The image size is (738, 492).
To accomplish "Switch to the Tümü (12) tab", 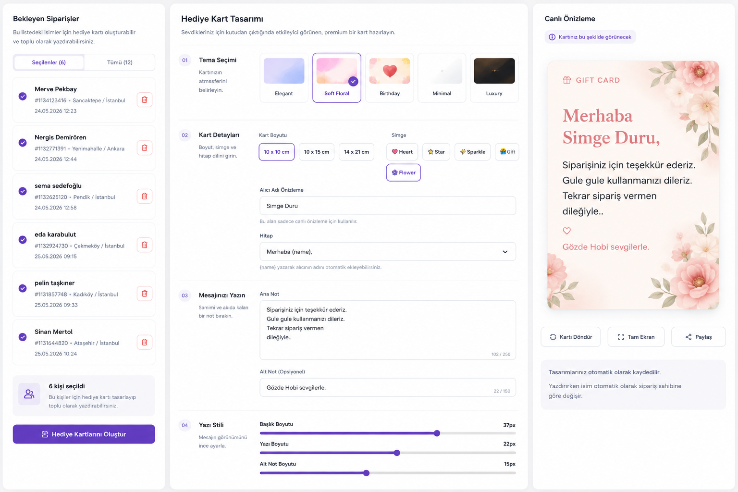I will [x=120, y=62].
